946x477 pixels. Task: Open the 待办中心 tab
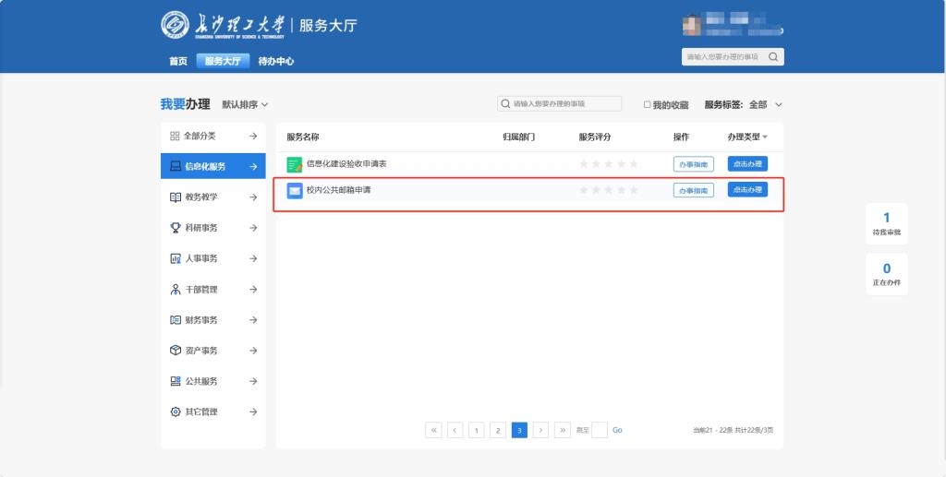click(275, 62)
